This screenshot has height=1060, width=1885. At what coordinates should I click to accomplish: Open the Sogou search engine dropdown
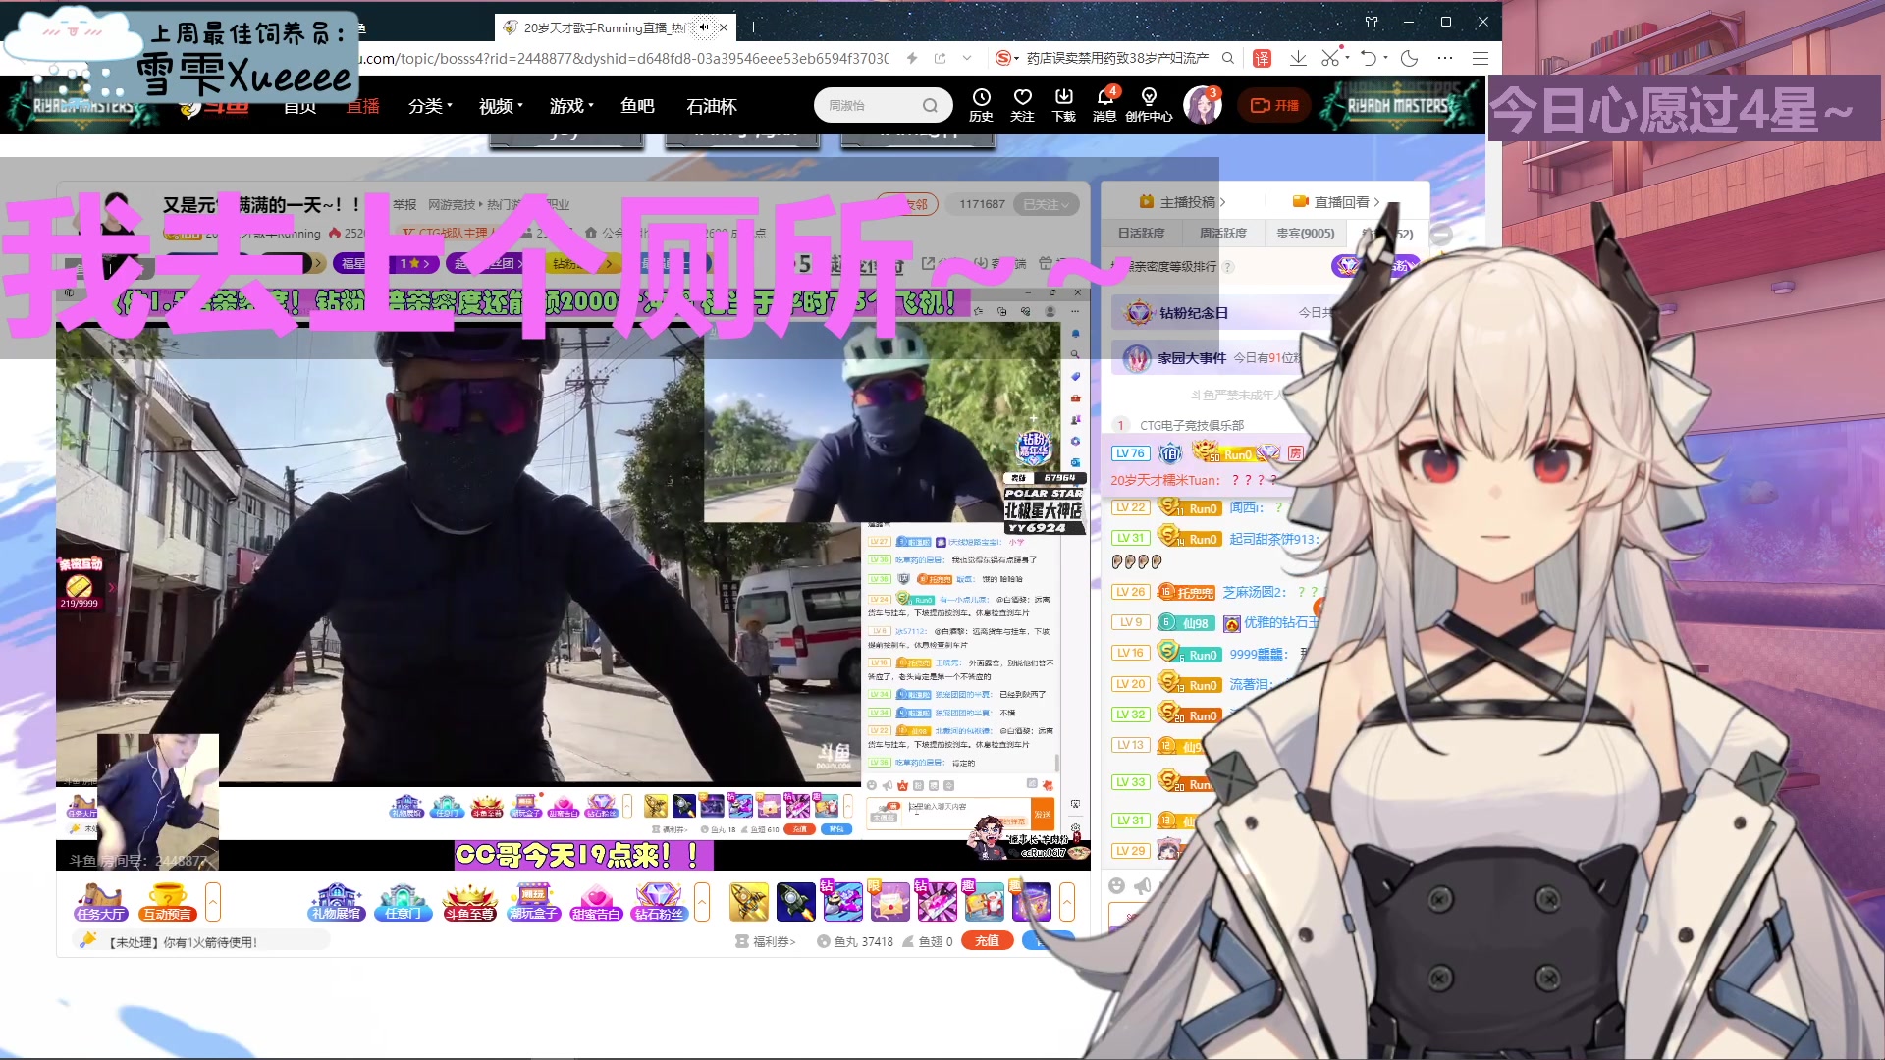point(1006,58)
